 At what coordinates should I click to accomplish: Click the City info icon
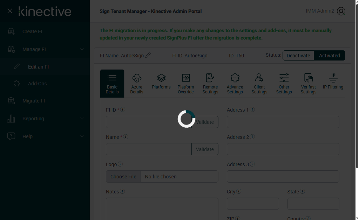click(239, 191)
